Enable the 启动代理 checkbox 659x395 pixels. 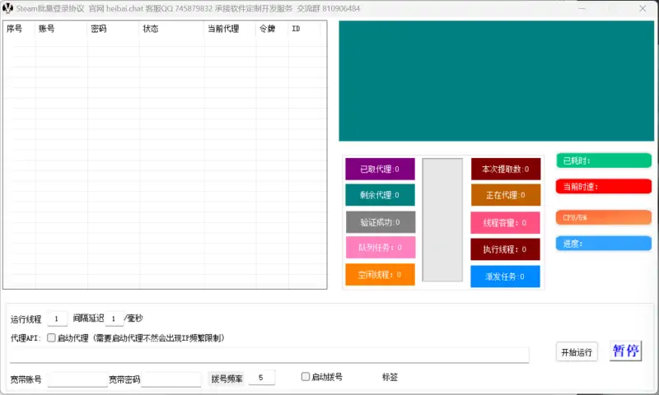click(x=51, y=337)
